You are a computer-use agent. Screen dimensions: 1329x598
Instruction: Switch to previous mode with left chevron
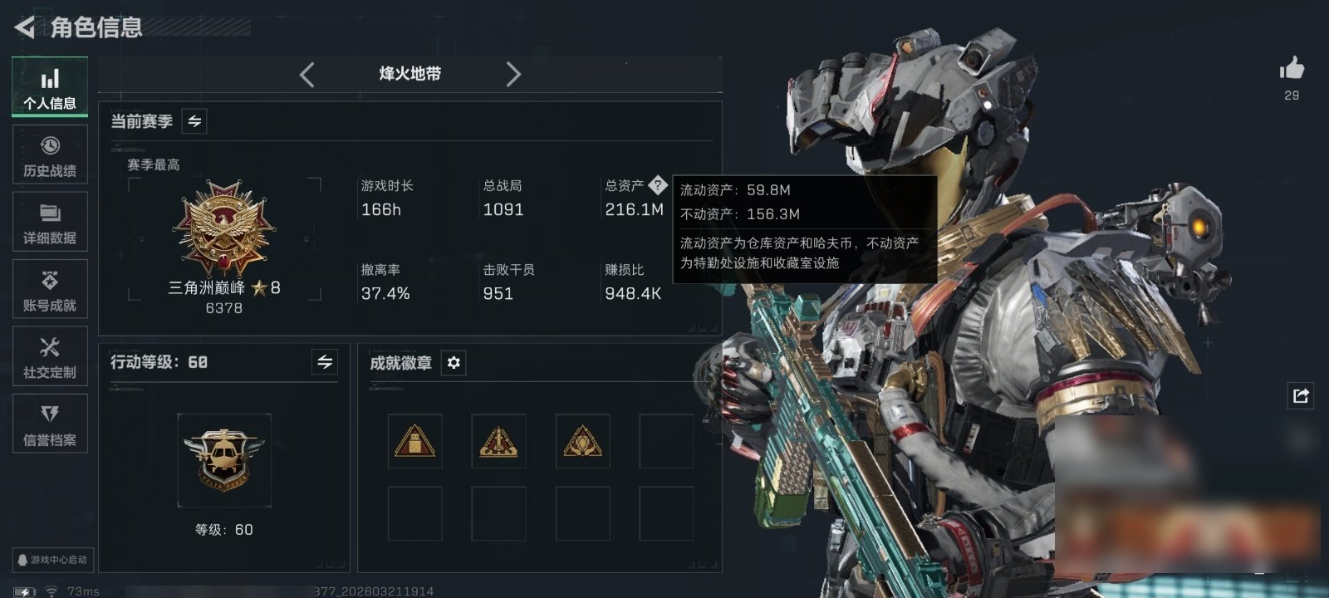point(307,75)
